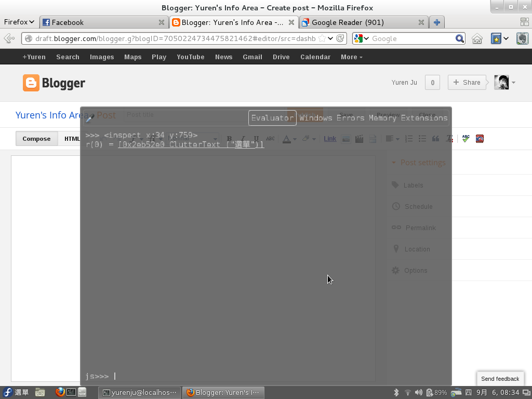Viewport: 532px width, 399px height.
Task: Open the Fedora 選單 menu in taskbar
Action: pyautogui.click(x=16, y=393)
